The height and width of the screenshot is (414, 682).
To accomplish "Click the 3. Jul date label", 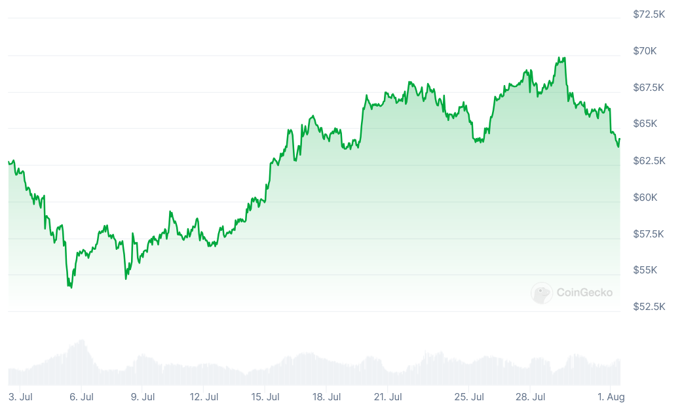I will [x=21, y=396].
